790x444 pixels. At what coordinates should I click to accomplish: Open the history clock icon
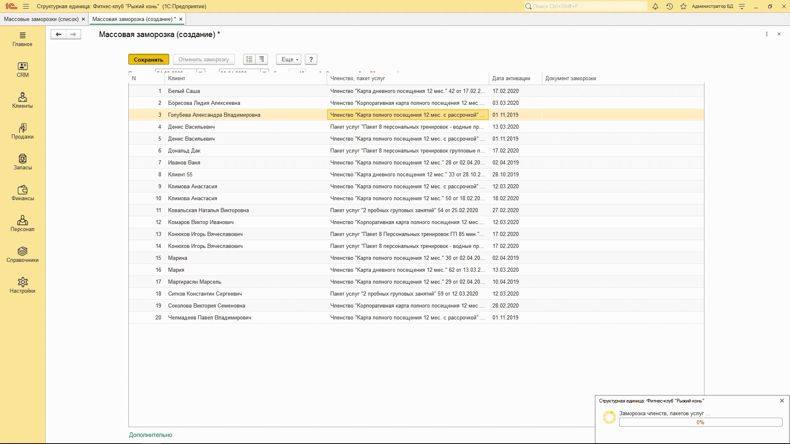(669, 7)
